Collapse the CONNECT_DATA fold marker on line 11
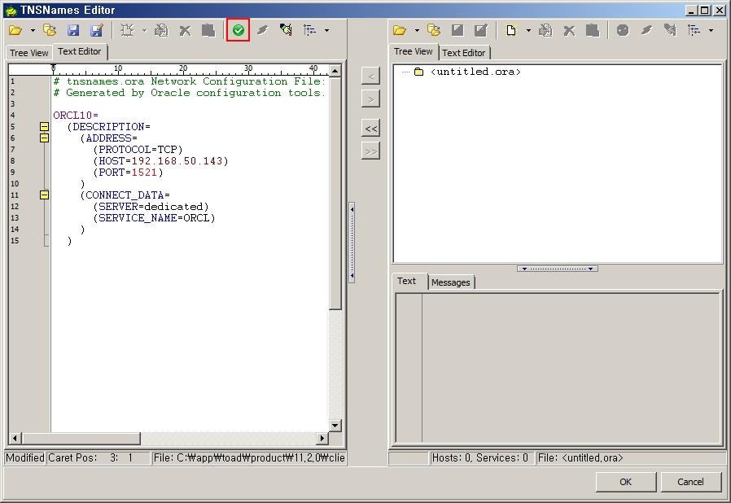The image size is (731, 503). [x=44, y=195]
